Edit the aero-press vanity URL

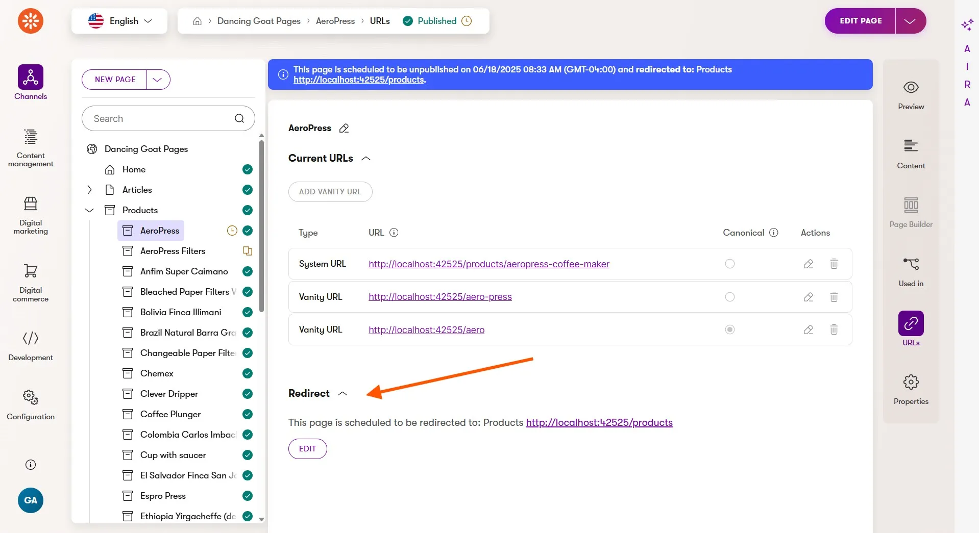click(x=809, y=297)
